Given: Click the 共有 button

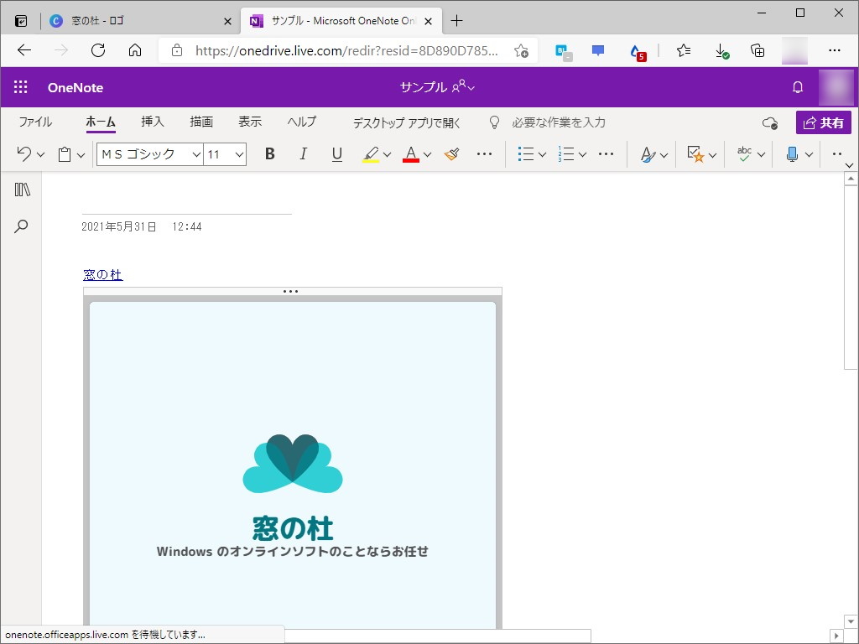Looking at the screenshot, I should [x=823, y=122].
